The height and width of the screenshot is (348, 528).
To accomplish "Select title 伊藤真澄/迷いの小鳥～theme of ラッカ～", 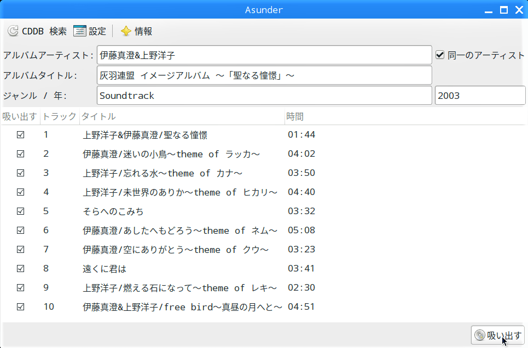I will coord(171,154).
